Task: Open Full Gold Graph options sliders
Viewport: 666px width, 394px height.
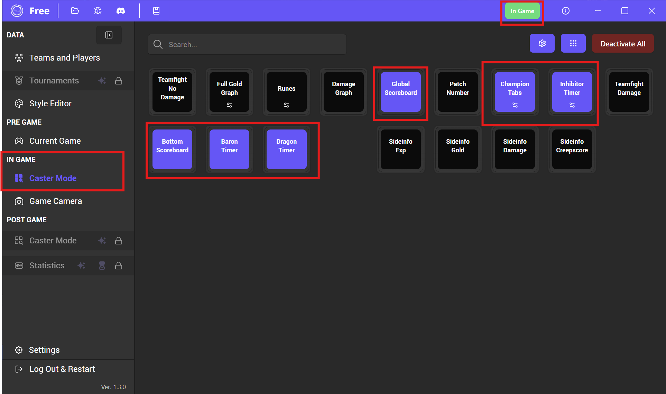Action: click(x=229, y=105)
